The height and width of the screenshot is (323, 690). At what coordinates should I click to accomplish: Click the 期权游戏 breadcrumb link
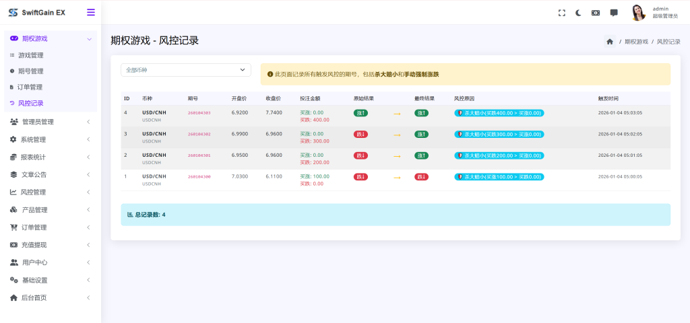point(636,42)
